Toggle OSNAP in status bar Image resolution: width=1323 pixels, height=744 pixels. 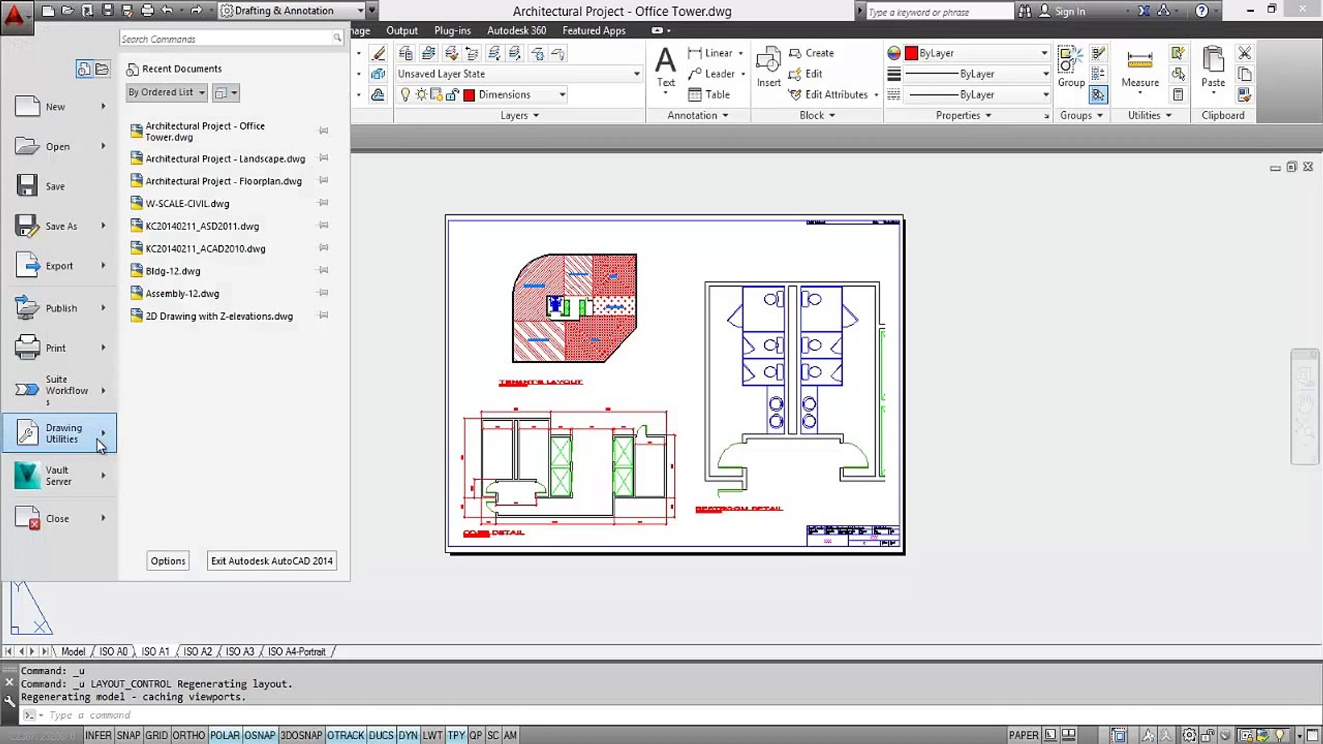click(x=260, y=735)
